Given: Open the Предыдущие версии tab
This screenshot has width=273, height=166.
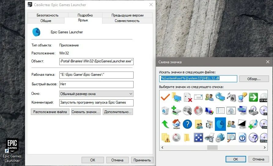Looking at the screenshot, I should click(127, 15).
